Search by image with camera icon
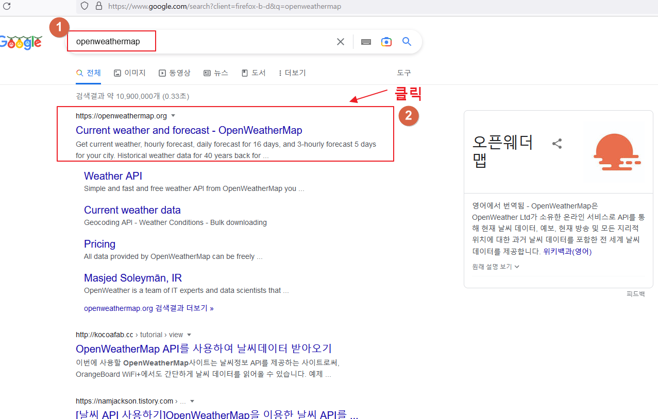 coord(386,42)
